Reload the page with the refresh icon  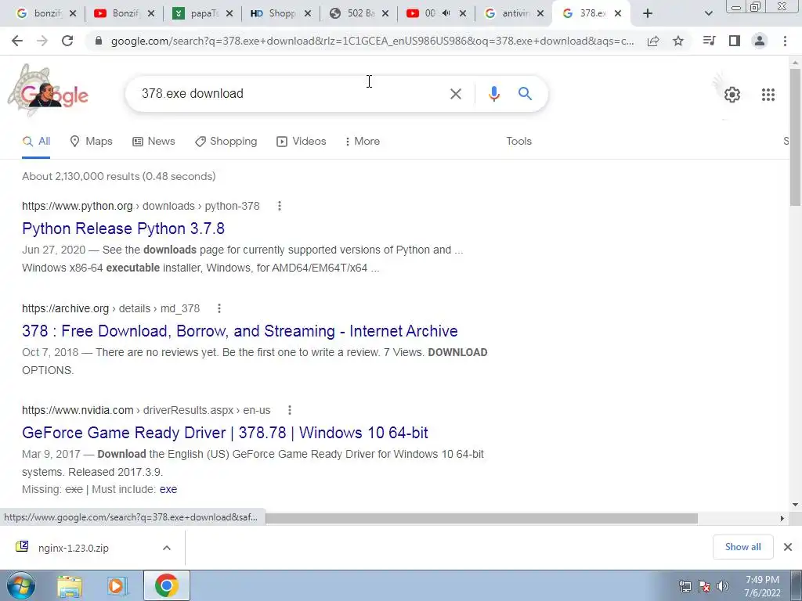coord(67,41)
